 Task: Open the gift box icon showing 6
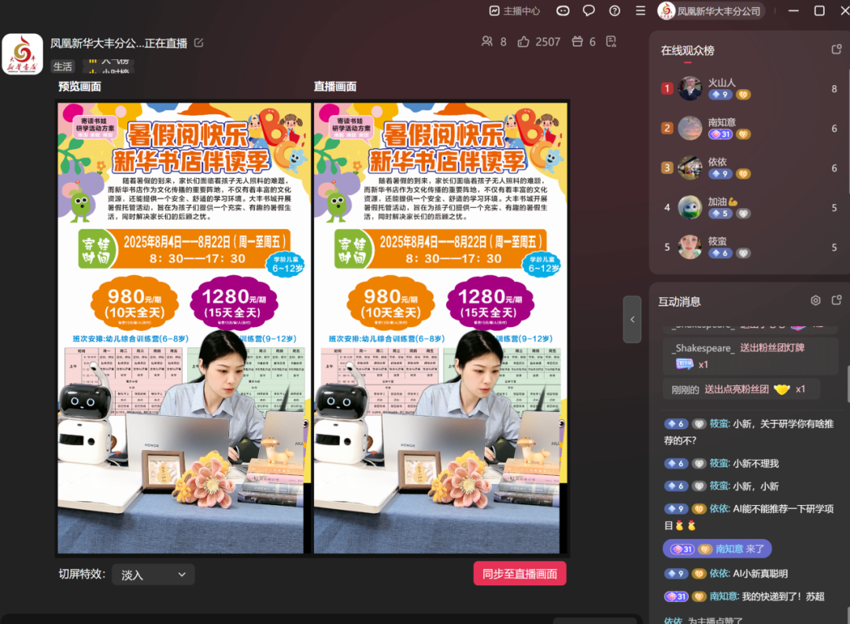578,42
